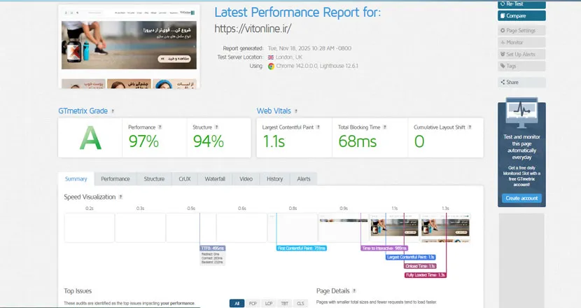Click the Share button
This screenshot has width=581, height=308.
point(521,82)
